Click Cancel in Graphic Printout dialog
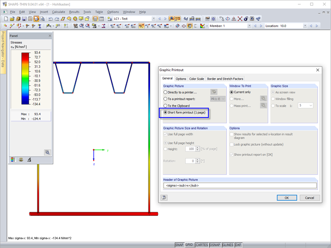331x248 pixels. (x=310, y=198)
